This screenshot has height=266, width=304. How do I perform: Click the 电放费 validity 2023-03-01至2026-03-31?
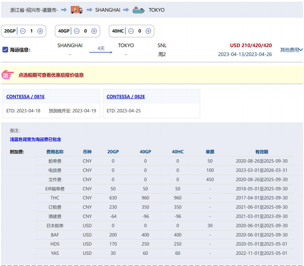(262, 170)
